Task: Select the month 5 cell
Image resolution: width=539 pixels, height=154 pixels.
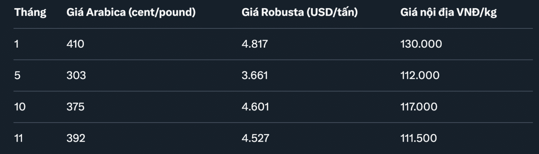Action: pyautogui.click(x=17, y=76)
